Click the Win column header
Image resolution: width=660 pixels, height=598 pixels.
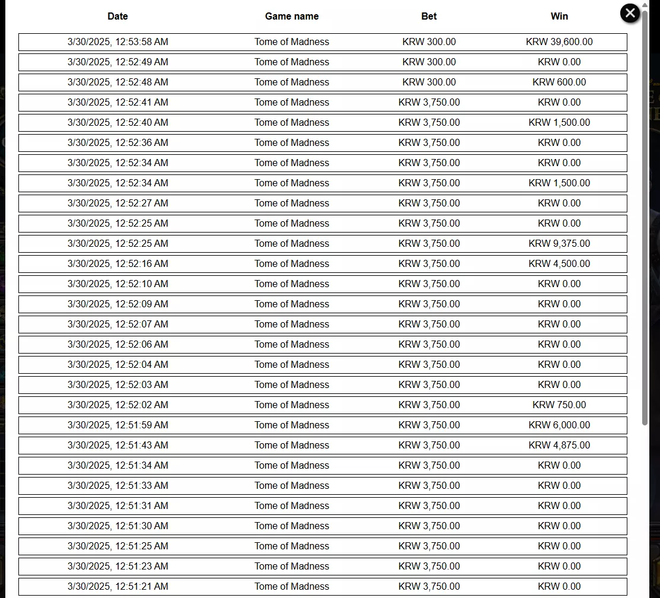coord(559,17)
